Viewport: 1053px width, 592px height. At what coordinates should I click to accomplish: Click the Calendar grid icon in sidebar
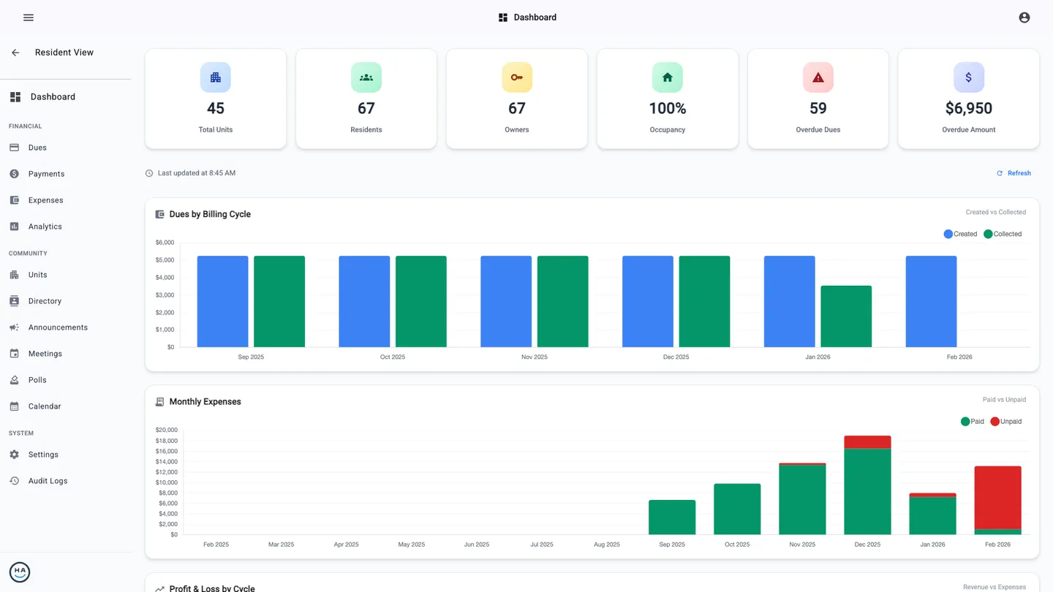14,406
